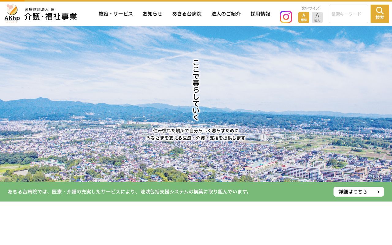Image resolution: width=392 pixels, height=245 pixels.
Task: Click the magnifying glass search icon
Action: coord(380,10)
